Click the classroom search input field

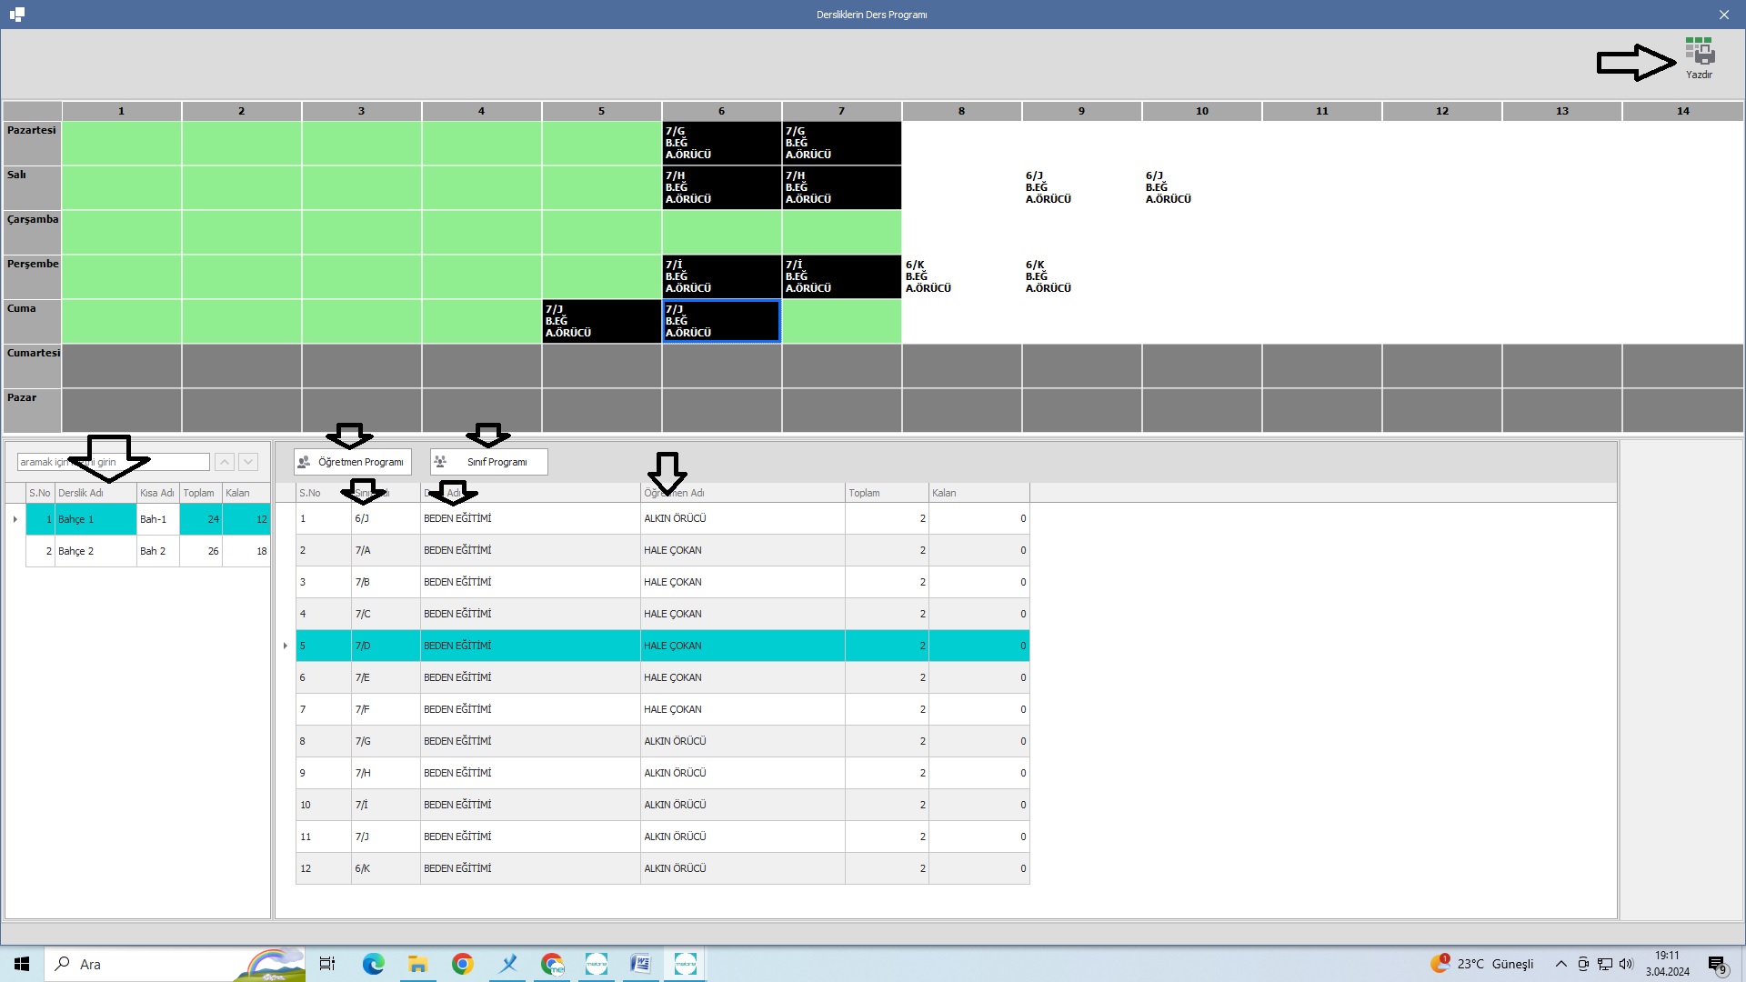(114, 462)
